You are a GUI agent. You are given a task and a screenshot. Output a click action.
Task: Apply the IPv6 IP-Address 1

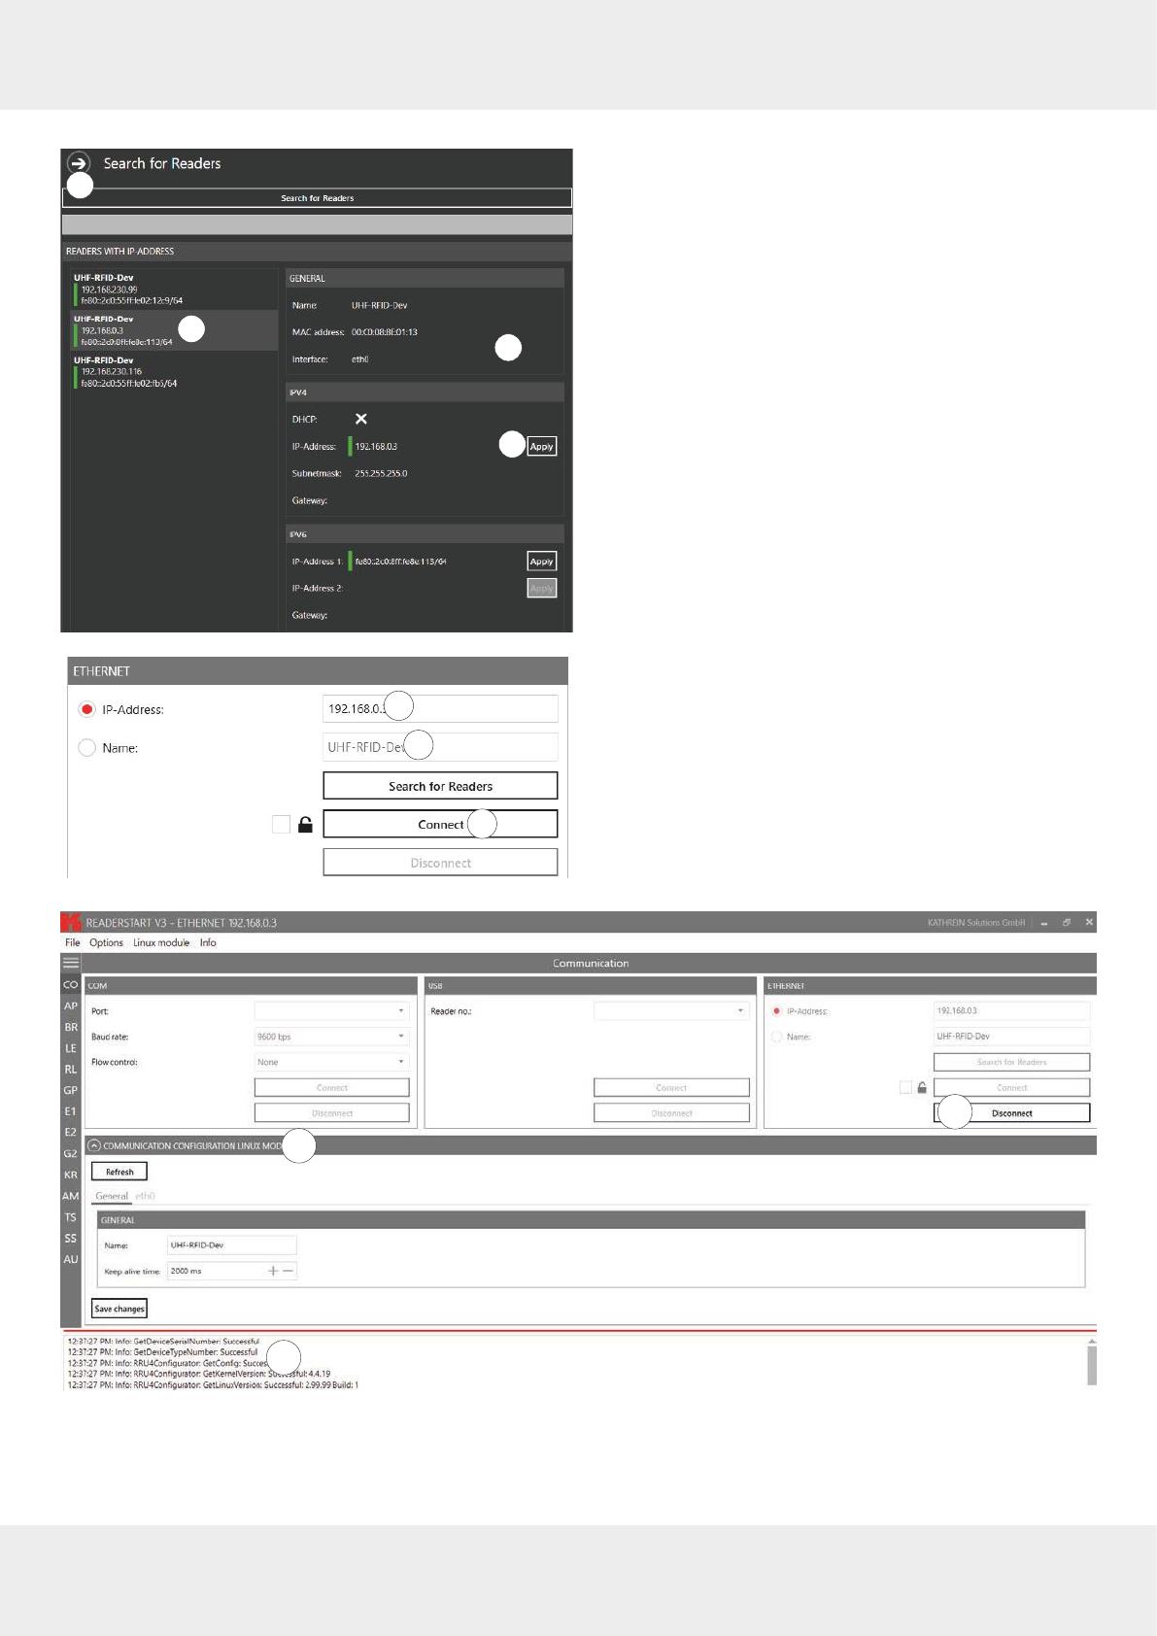click(x=542, y=562)
